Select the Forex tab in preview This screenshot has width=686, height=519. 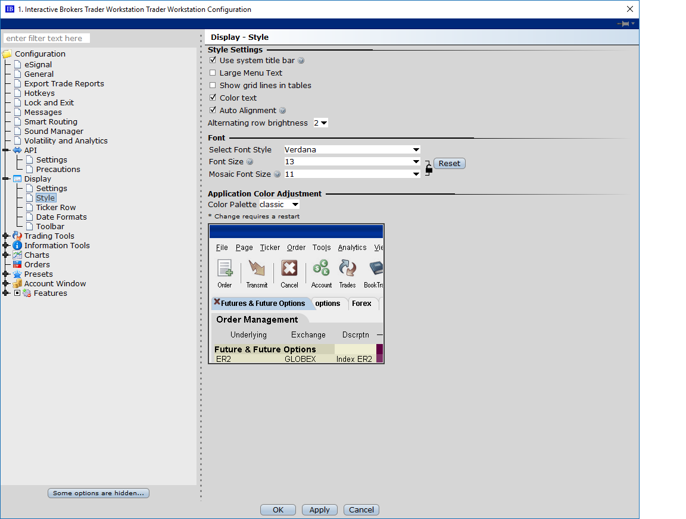(x=361, y=304)
